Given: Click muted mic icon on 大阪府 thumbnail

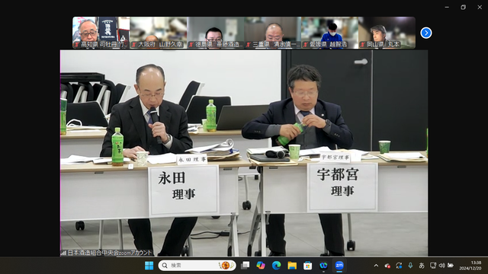Looking at the screenshot, I should [134, 45].
